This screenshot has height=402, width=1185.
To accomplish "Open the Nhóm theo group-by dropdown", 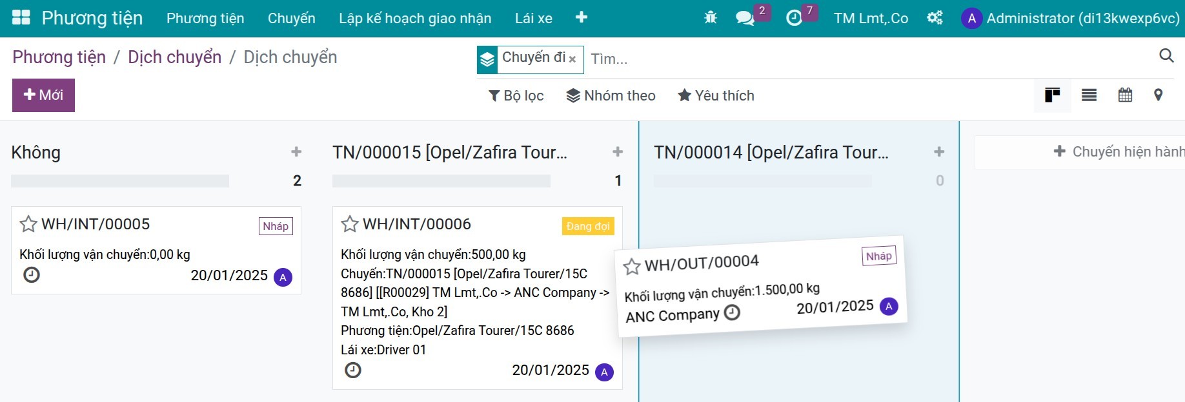I will pyautogui.click(x=611, y=95).
